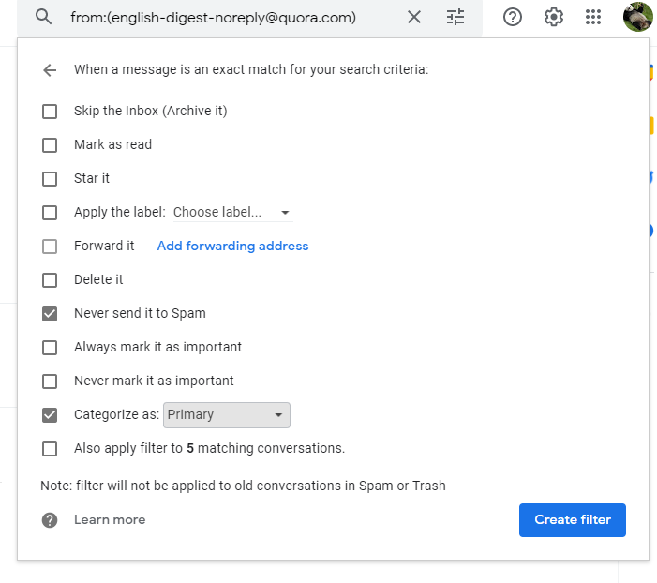Tick the Star it checkbox
Screen dimensions: 657x583
(x=50, y=178)
